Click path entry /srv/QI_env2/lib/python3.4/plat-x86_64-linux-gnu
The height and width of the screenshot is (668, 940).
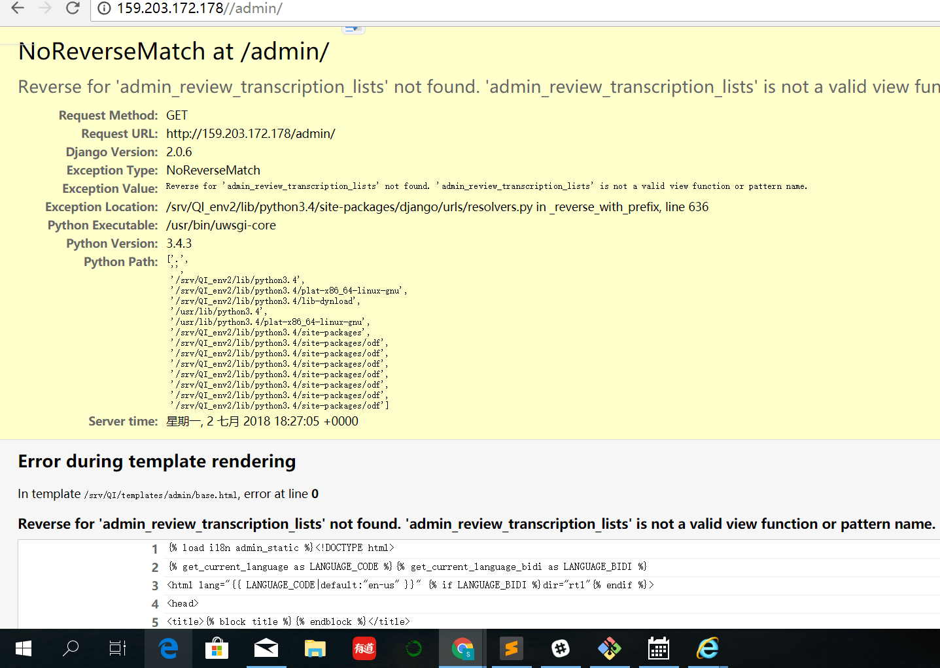coord(288,290)
